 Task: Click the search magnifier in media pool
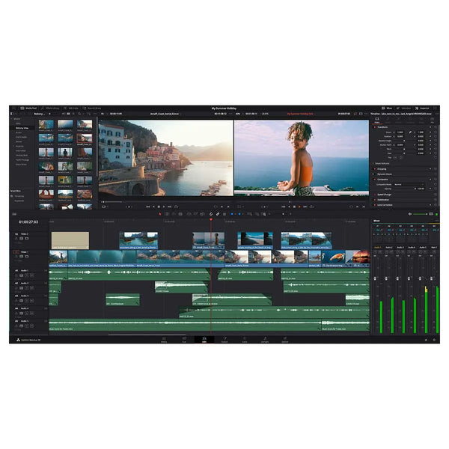pos(79,114)
